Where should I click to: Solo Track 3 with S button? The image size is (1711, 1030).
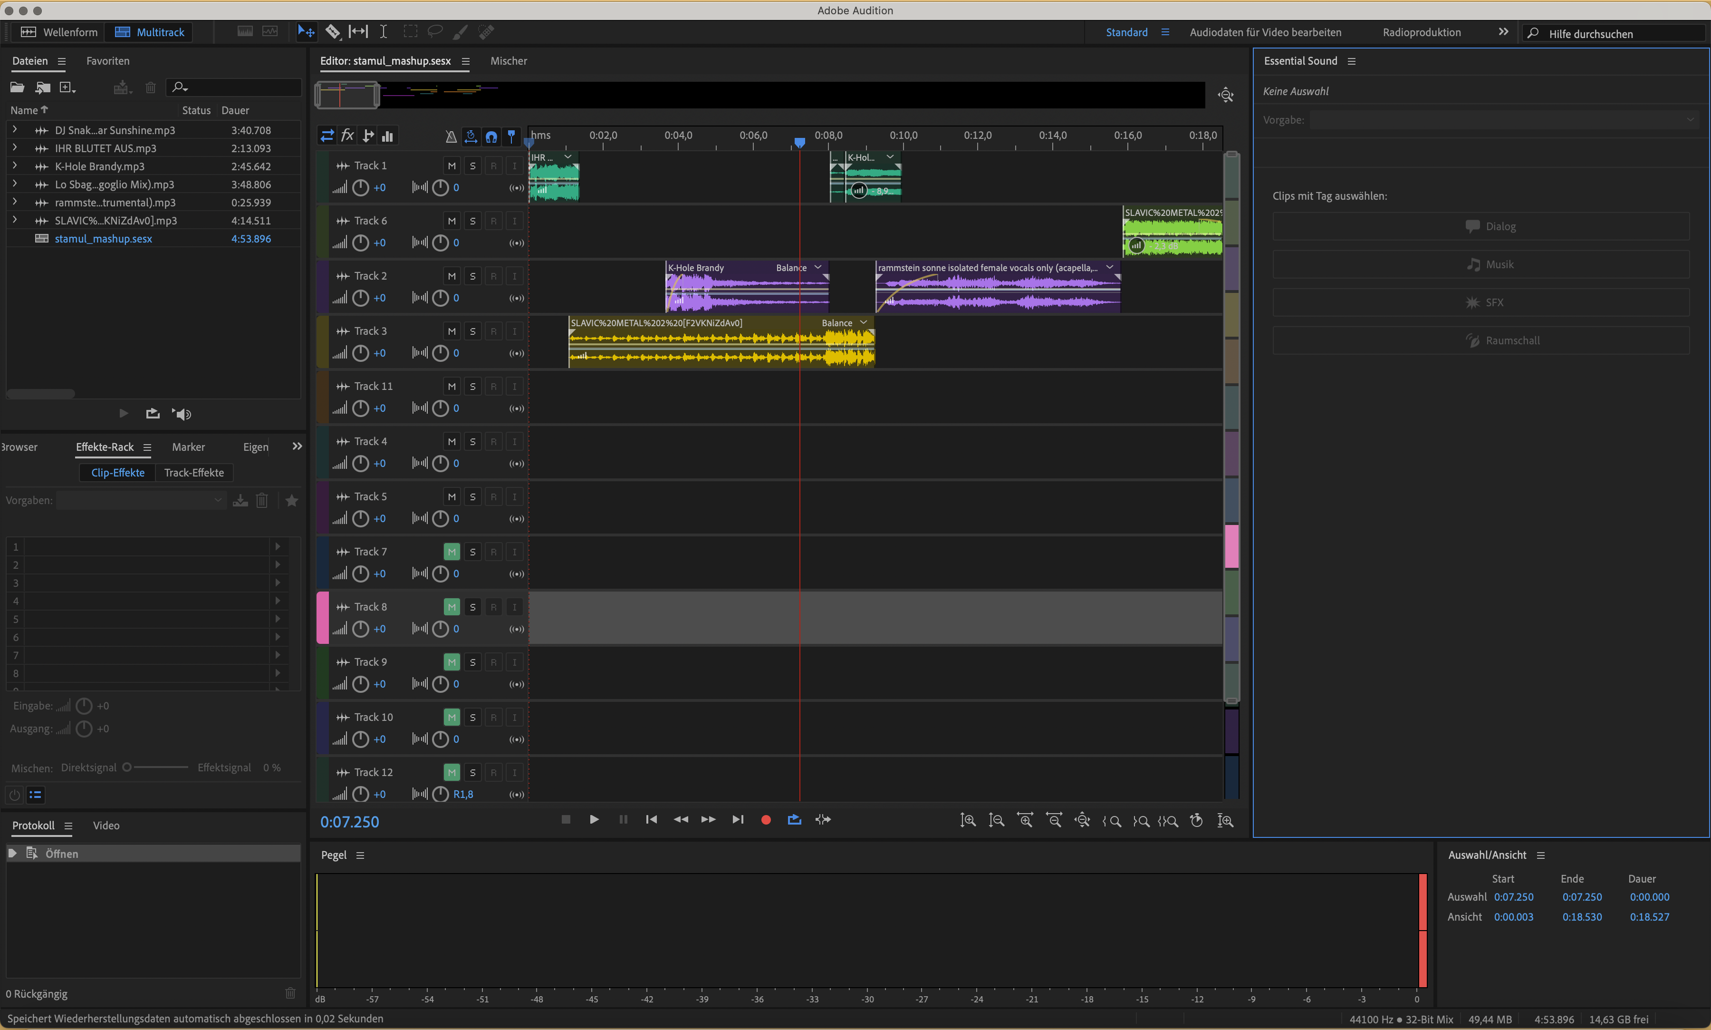[x=472, y=332]
